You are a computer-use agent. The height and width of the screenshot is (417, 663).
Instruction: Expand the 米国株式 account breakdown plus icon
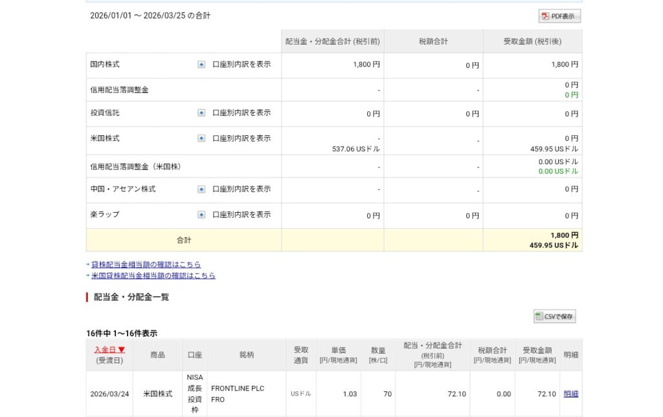[x=201, y=138]
